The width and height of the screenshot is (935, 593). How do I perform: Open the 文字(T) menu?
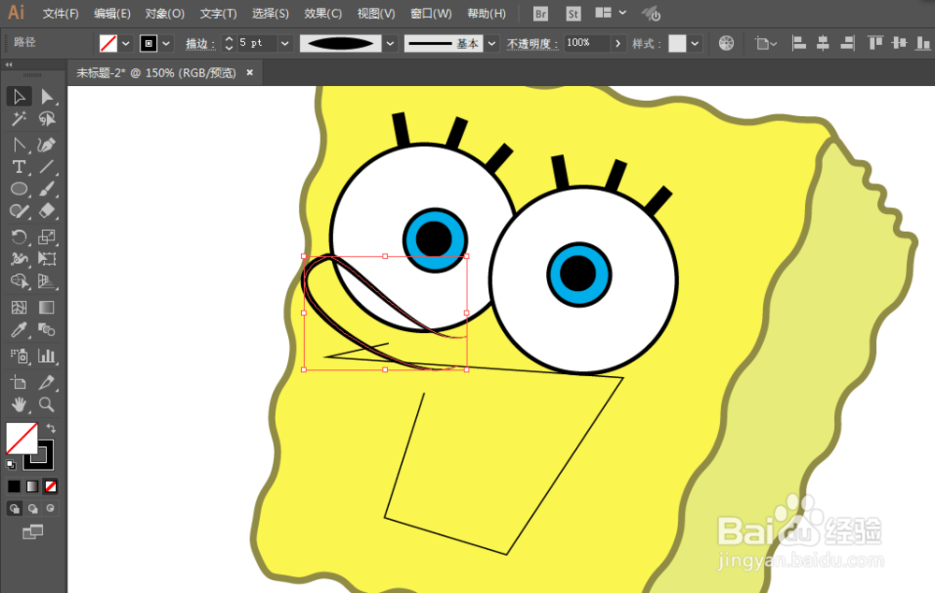(x=218, y=13)
